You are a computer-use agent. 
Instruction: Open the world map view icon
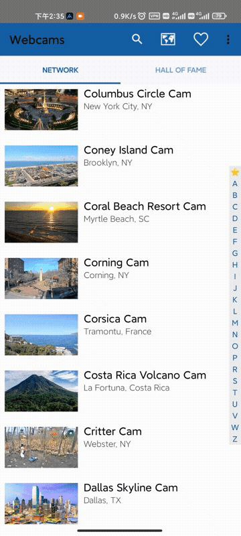168,40
